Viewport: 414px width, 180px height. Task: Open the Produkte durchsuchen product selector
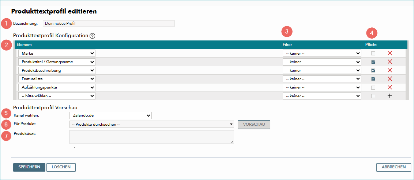pyautogui.click(x=151, y=124)
